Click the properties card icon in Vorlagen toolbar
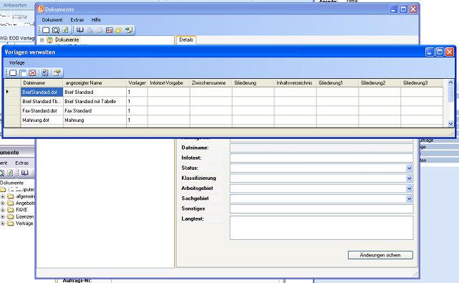Screen dimensions: 459x283 [57, 73]
